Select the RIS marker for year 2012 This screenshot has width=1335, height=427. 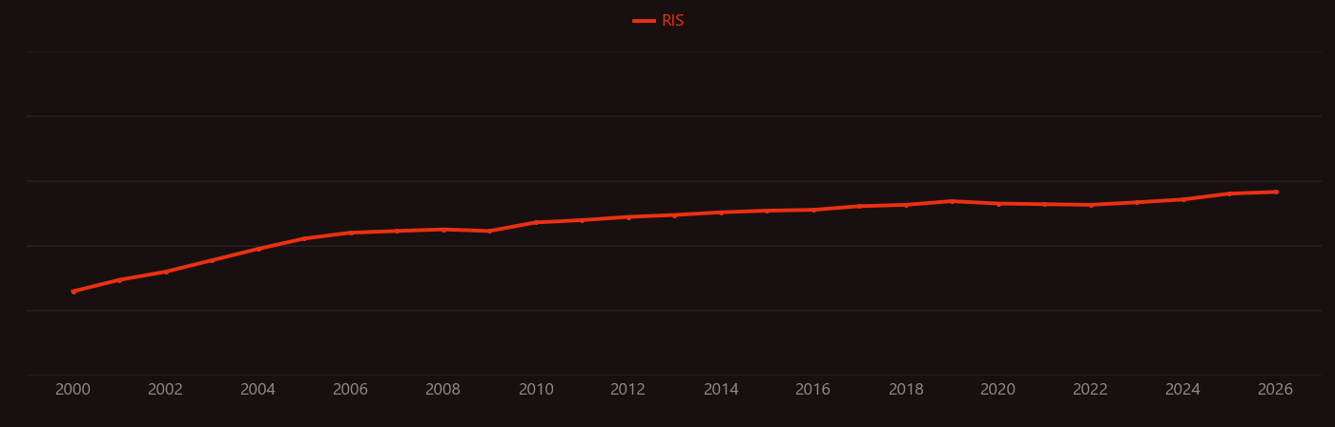pos(628,217)
